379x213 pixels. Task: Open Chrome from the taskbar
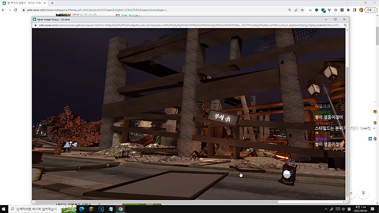[x=120, y=209]
